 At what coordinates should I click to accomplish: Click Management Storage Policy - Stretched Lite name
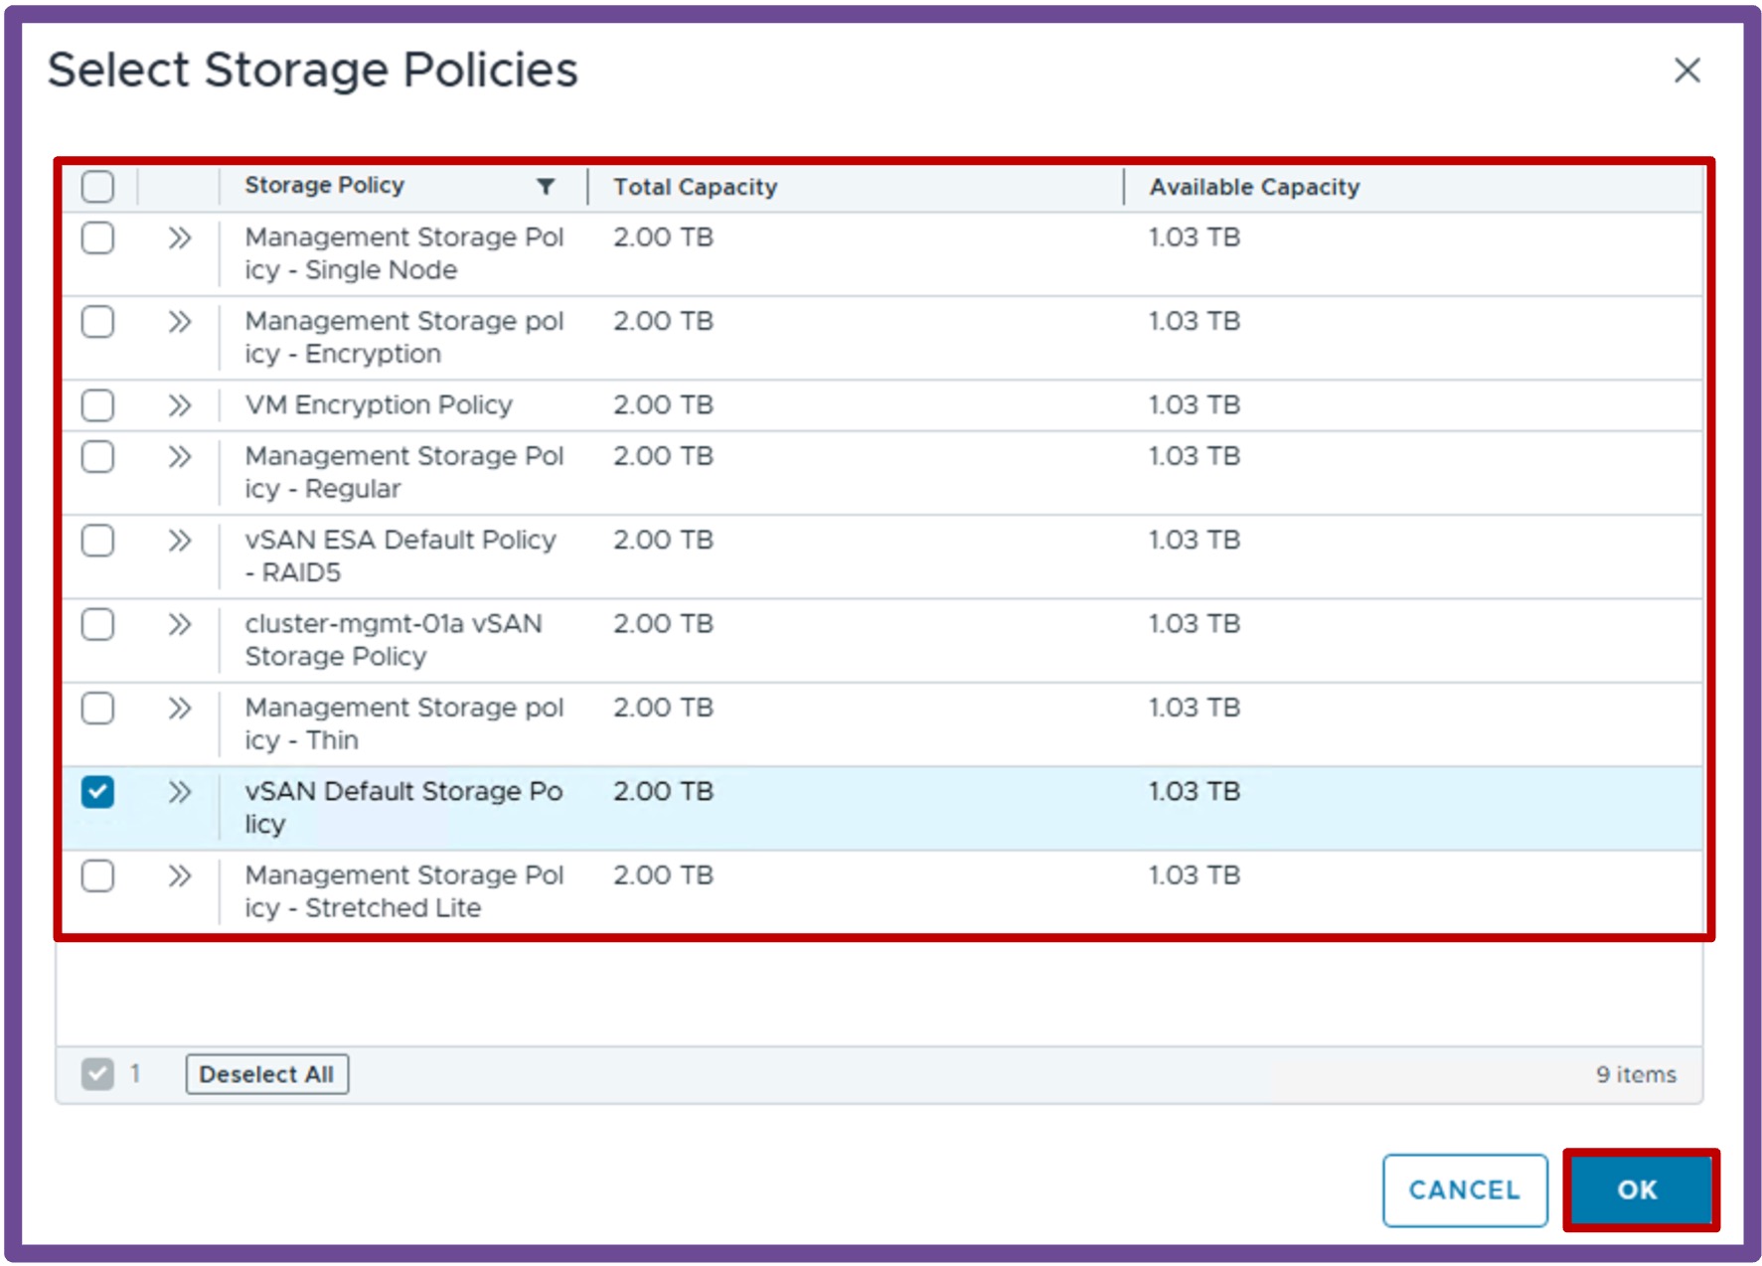click(x=403, y=891)
